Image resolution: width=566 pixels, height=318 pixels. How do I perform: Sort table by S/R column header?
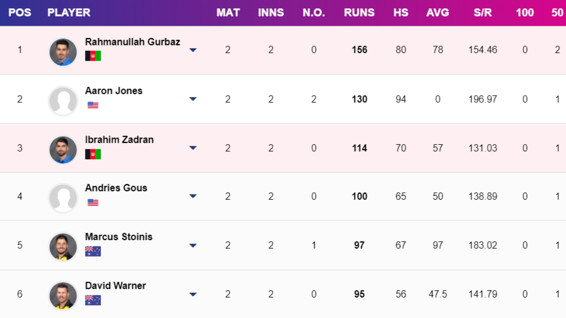coord(483,13)
